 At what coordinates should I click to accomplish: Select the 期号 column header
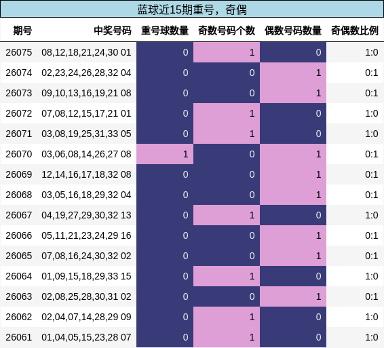click(x=22, y=31)
